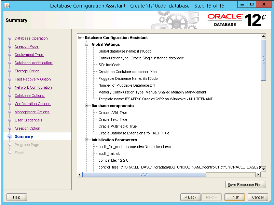Viewport: 274px width, 205px height.
Task: Click the Java icon in title bar
Action: (x=7, y=6)
